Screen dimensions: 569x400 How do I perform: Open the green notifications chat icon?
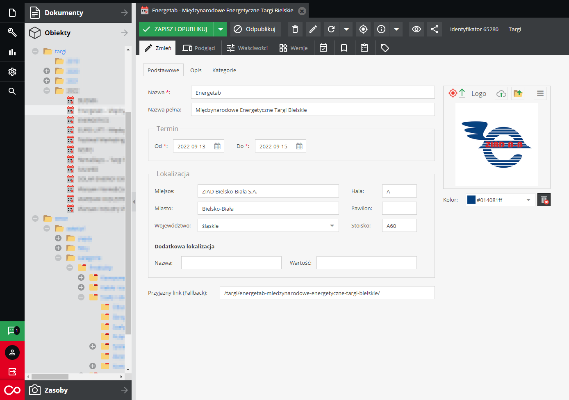pyautogui.click(x=12, y=331)
